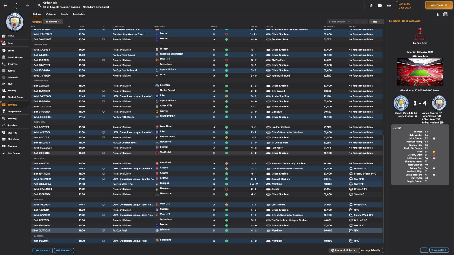Image resolution: width=454 pixels, height=255 pixels.
Task: Click Barcelona in the opposition column
Action: point(166,240)
